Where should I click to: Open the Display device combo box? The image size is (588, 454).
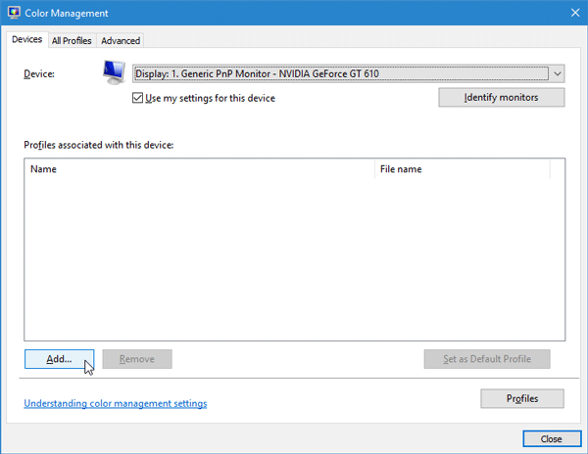pyautogui.click(x=348, y=73)
